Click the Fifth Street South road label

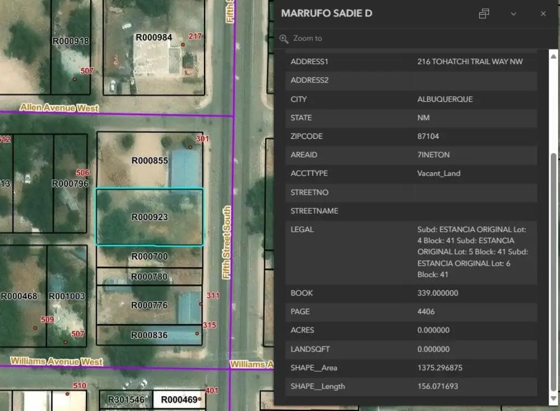click(x=227, y=243)
